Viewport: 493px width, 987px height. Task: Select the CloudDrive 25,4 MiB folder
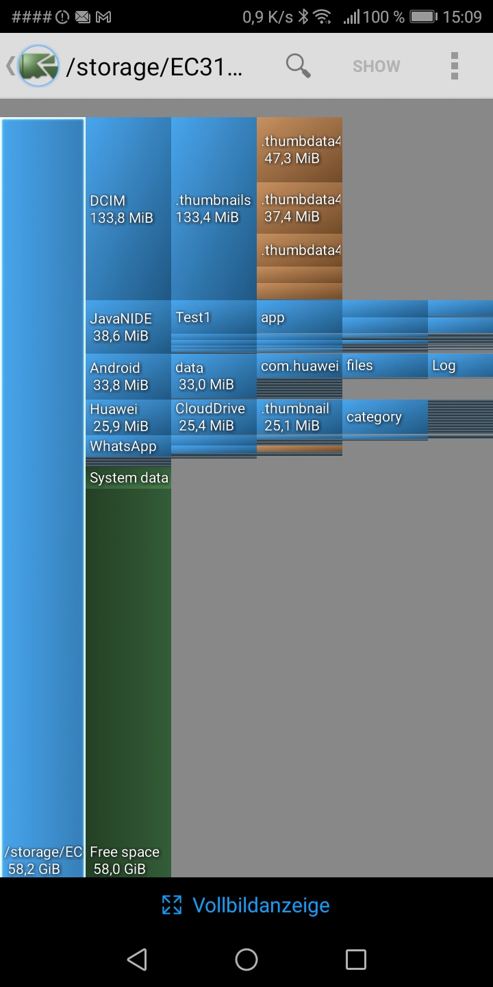pos(214,417)
